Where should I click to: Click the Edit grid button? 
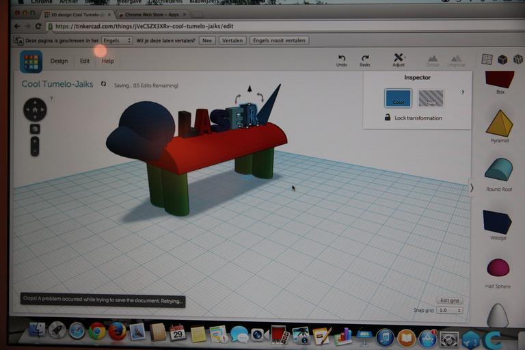449,301
